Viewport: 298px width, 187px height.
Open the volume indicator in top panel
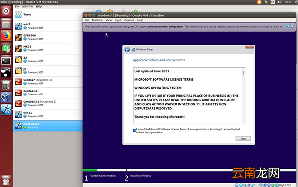point(279,2)
